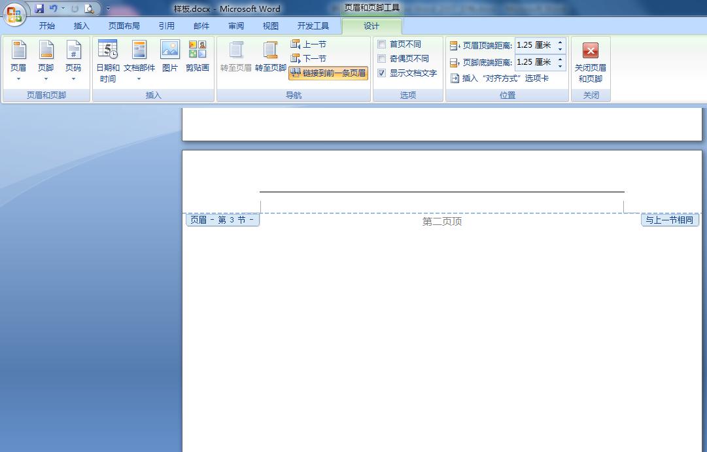Click Close Header and Footer

click(591, 62)
